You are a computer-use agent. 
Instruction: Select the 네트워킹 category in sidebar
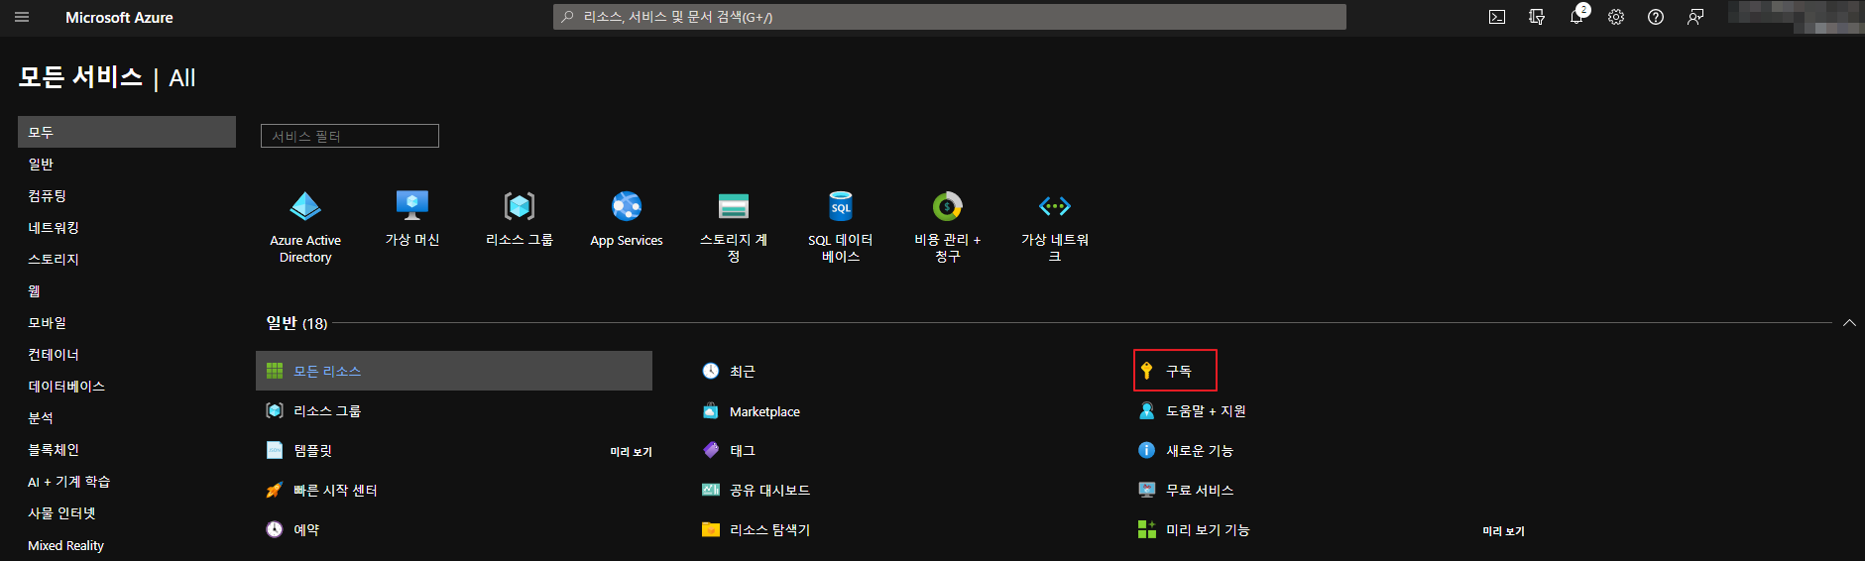pos(54,228)
